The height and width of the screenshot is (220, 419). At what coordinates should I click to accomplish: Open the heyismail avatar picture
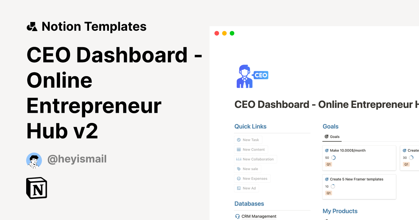click(x=34, y=160)
